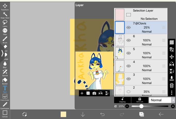The width and height of the screenshot is (176, 119).
Task: Toggle visibility of layer 6
Action: (x=129, y=40)
